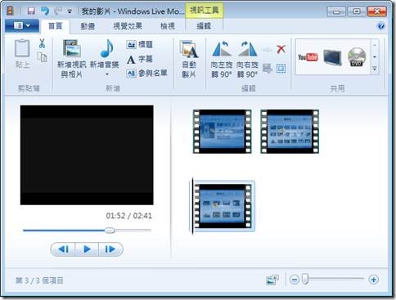Rotate left 90° (向左旋轉 90°)

point(222,59)
